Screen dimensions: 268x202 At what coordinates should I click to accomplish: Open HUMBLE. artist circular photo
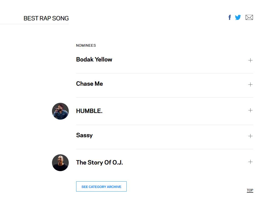pyautogui.click(x=60, y=111)
